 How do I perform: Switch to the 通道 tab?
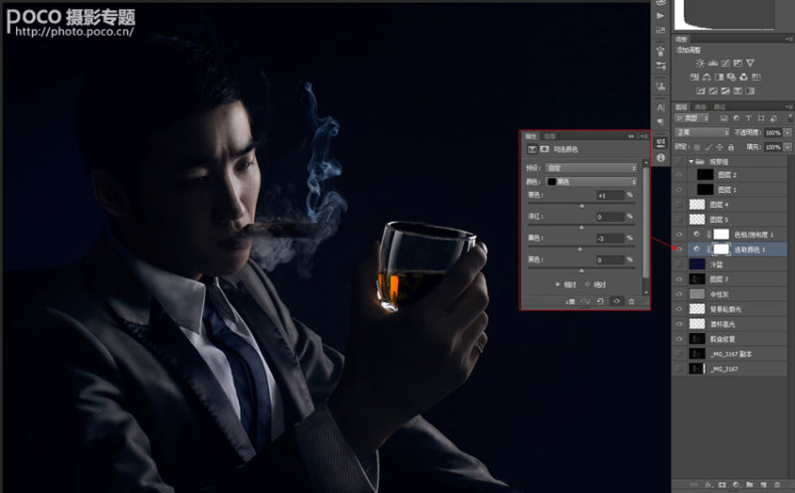pyautogui.click(x=702, y=105)
